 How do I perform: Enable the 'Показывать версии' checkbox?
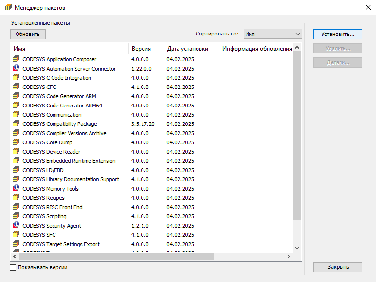[x=13, y=267]
